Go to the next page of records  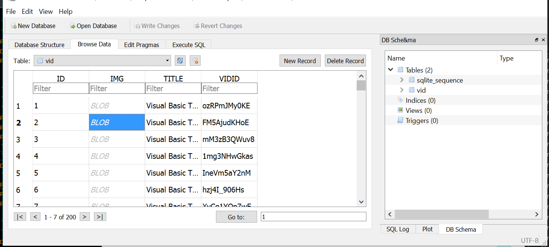click(85, 217)
